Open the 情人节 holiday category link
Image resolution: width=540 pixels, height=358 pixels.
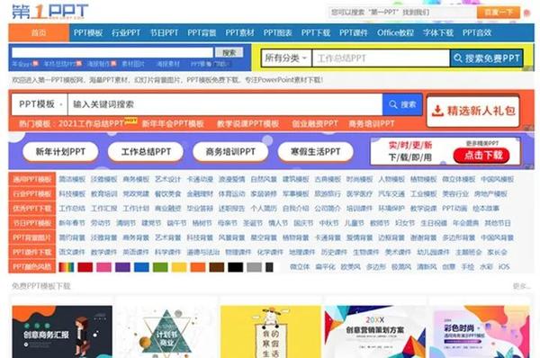tap(278, 223)
